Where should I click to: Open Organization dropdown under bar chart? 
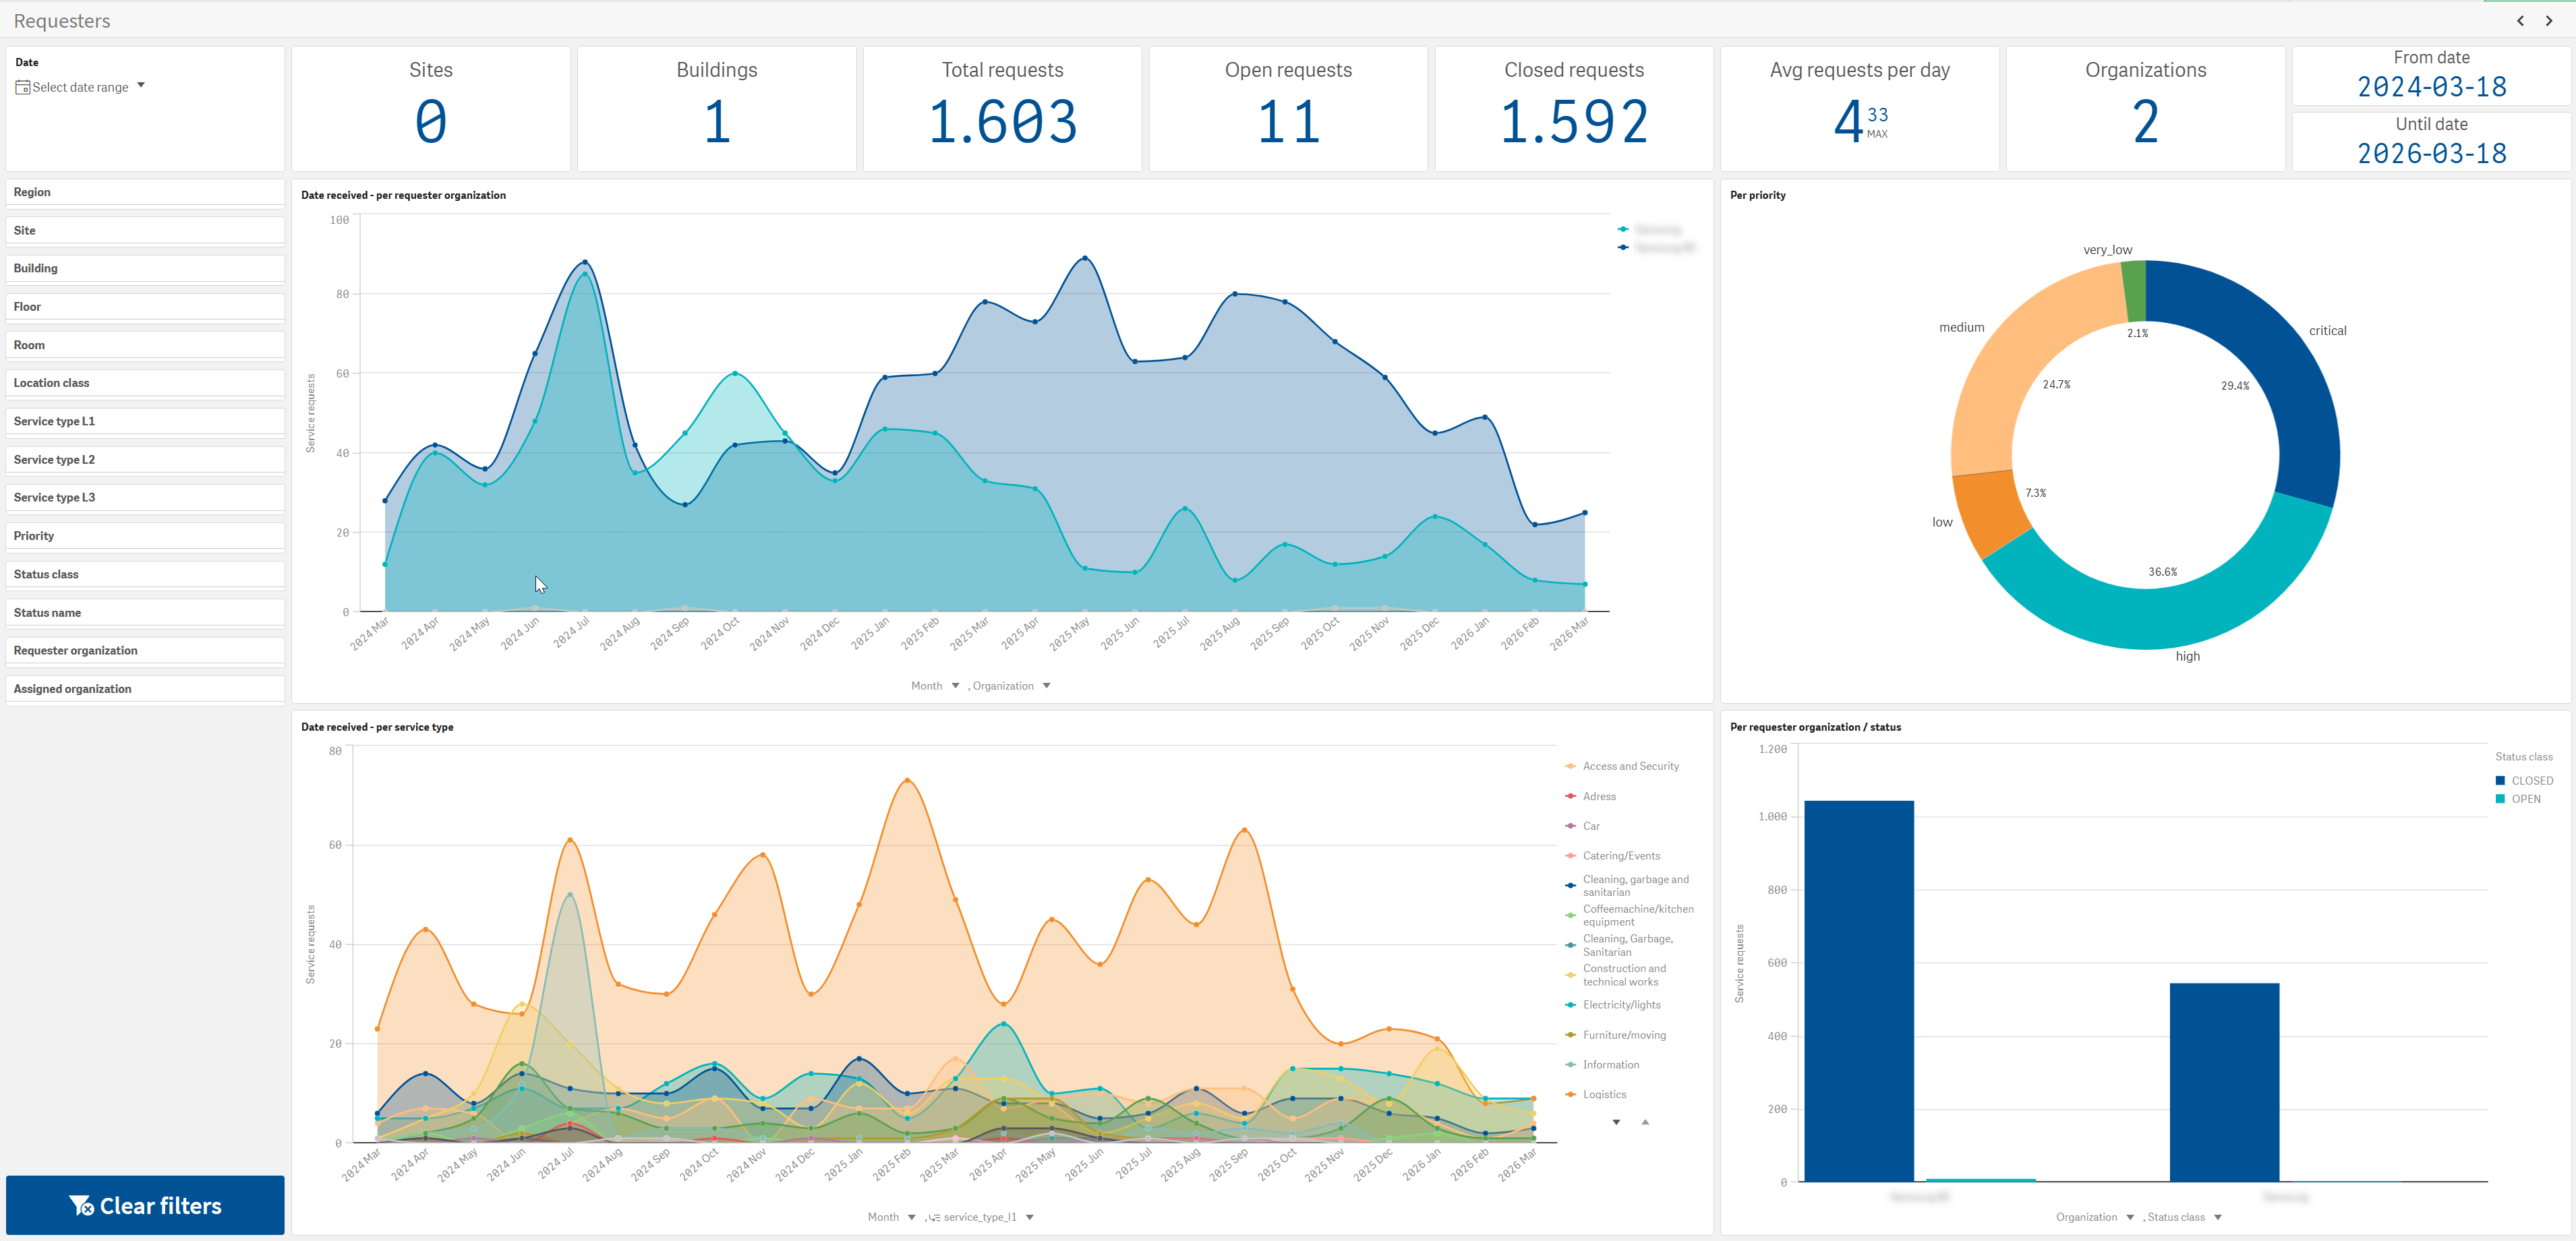2095,1217
